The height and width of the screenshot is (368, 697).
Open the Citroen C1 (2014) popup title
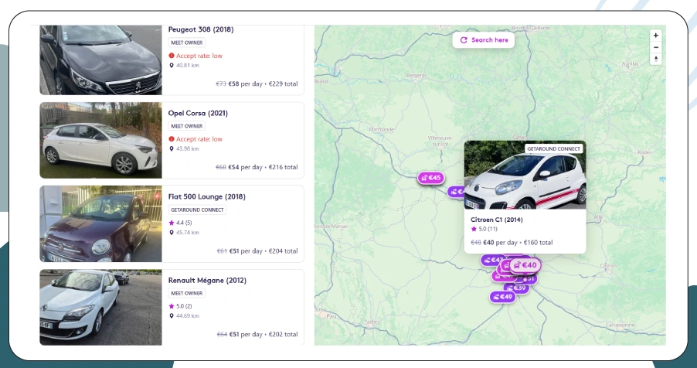point(497,220)
